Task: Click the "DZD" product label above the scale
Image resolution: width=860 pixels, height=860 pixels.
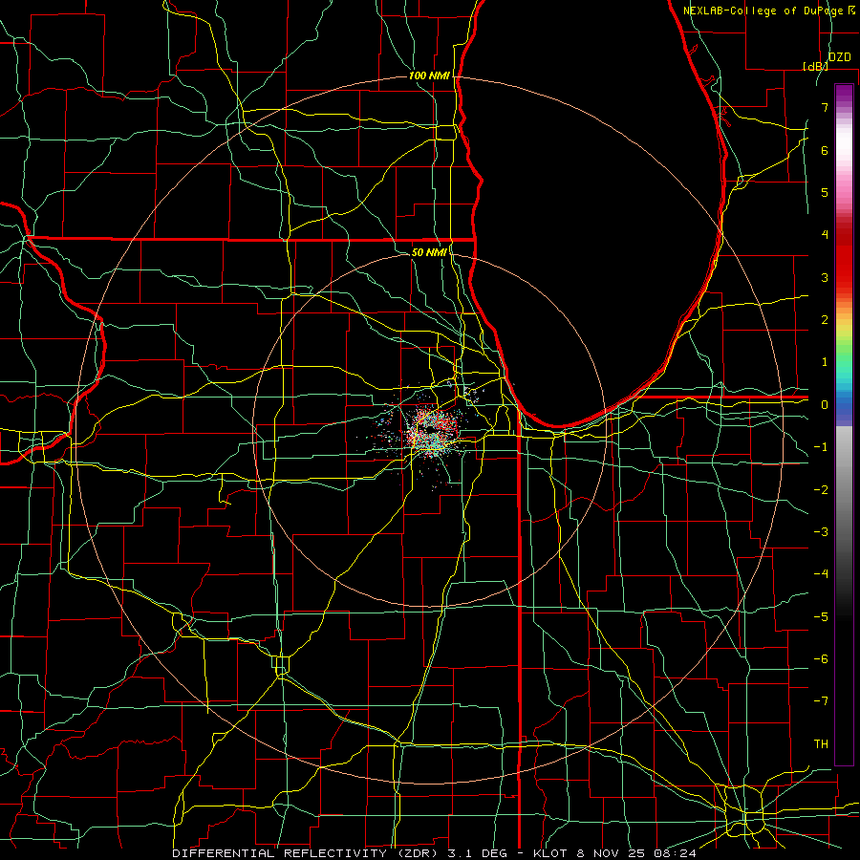Action: (x=840, y=57)
